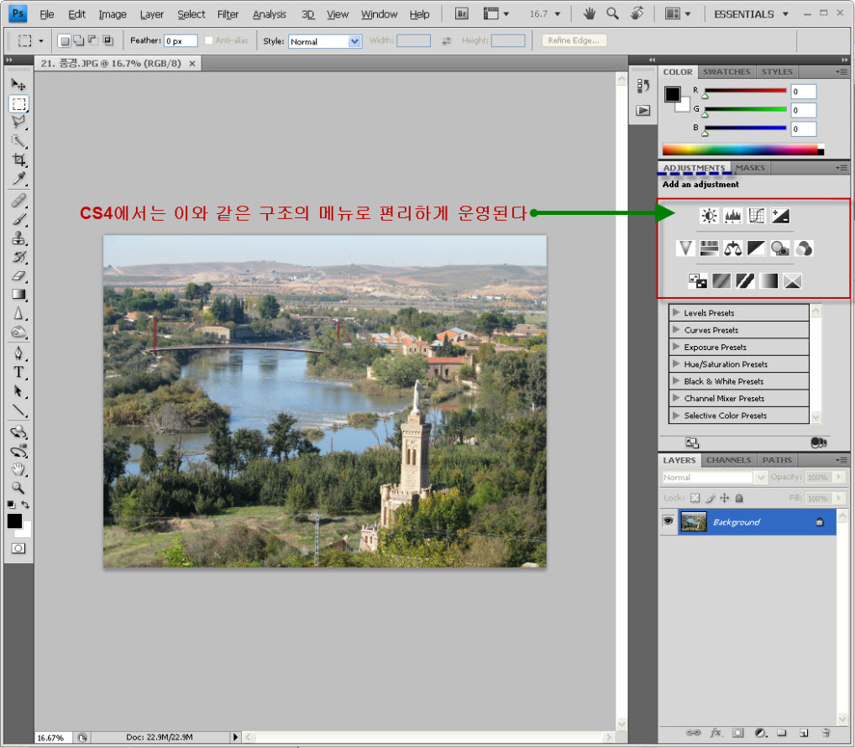
Task: Open the ESSENTIALS workspace dropdown
Action: (x=751, y=14)
